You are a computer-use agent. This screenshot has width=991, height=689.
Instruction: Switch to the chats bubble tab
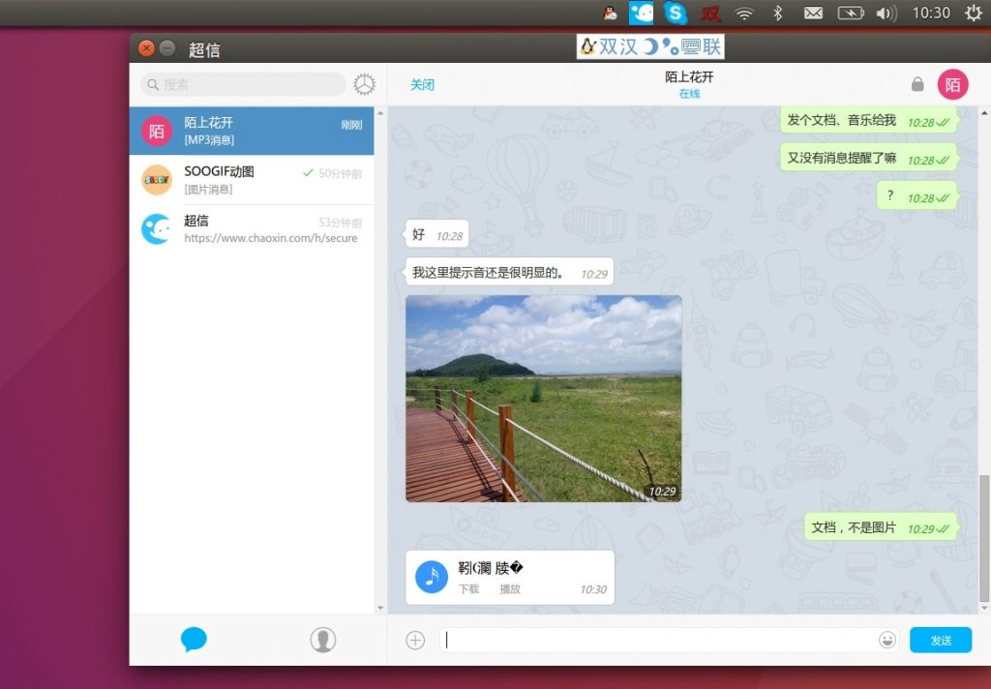click(194, 640)
